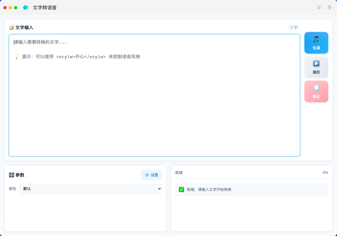Viewport: 337px width, 236px height.
Task: Minimize the window with the yellow button
Action: pyautogui.click(x=10, y=8)
